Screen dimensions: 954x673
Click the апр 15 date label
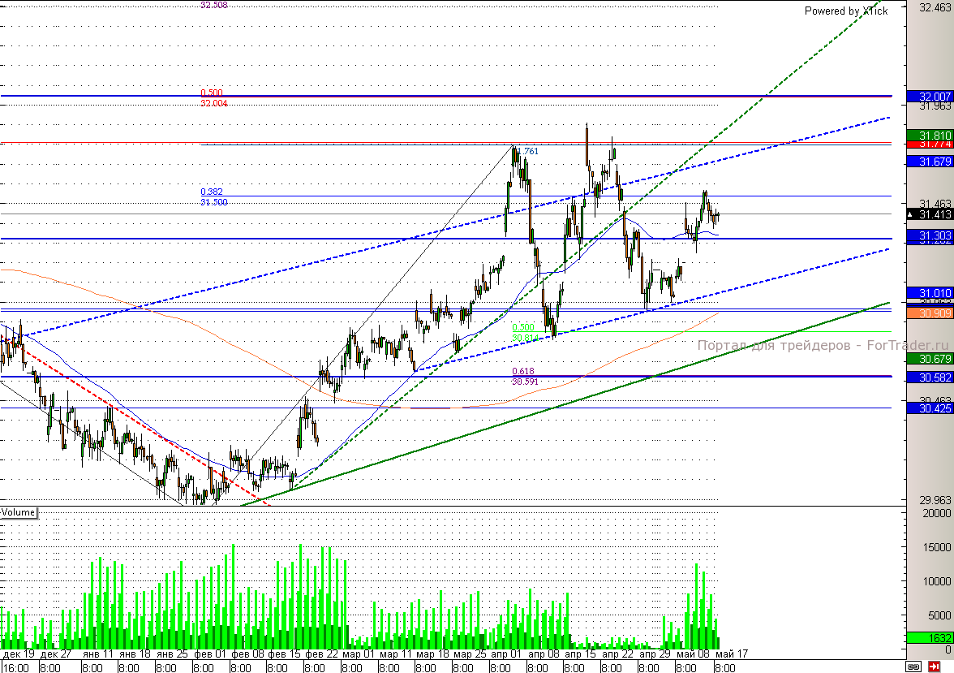coord(581,654)
